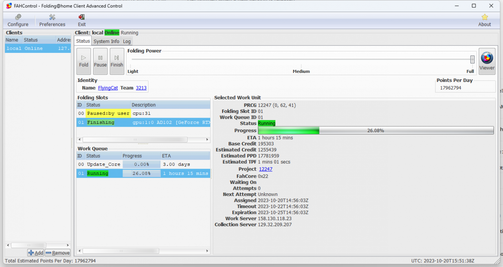Click Folding Slots Status column header
Screen dimensions: 503x267
108,105
